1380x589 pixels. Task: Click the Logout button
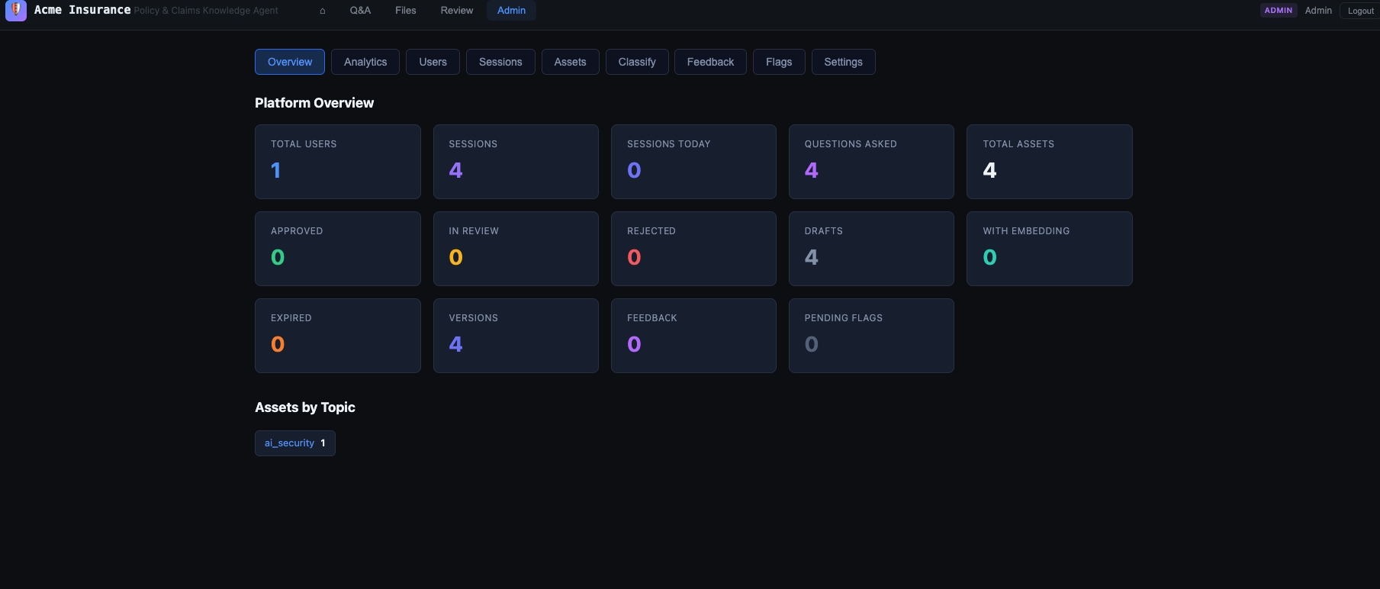click(x=1360, y=11)
